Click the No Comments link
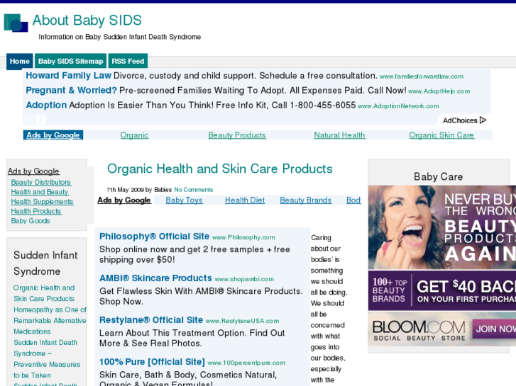The width and height of the screenshot is (516, 386). tap(194, 190)
